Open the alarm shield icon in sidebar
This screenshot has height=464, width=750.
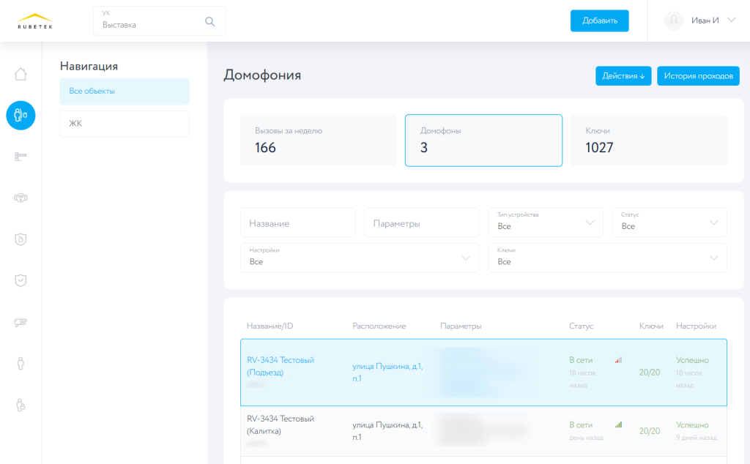click(21, 239)
